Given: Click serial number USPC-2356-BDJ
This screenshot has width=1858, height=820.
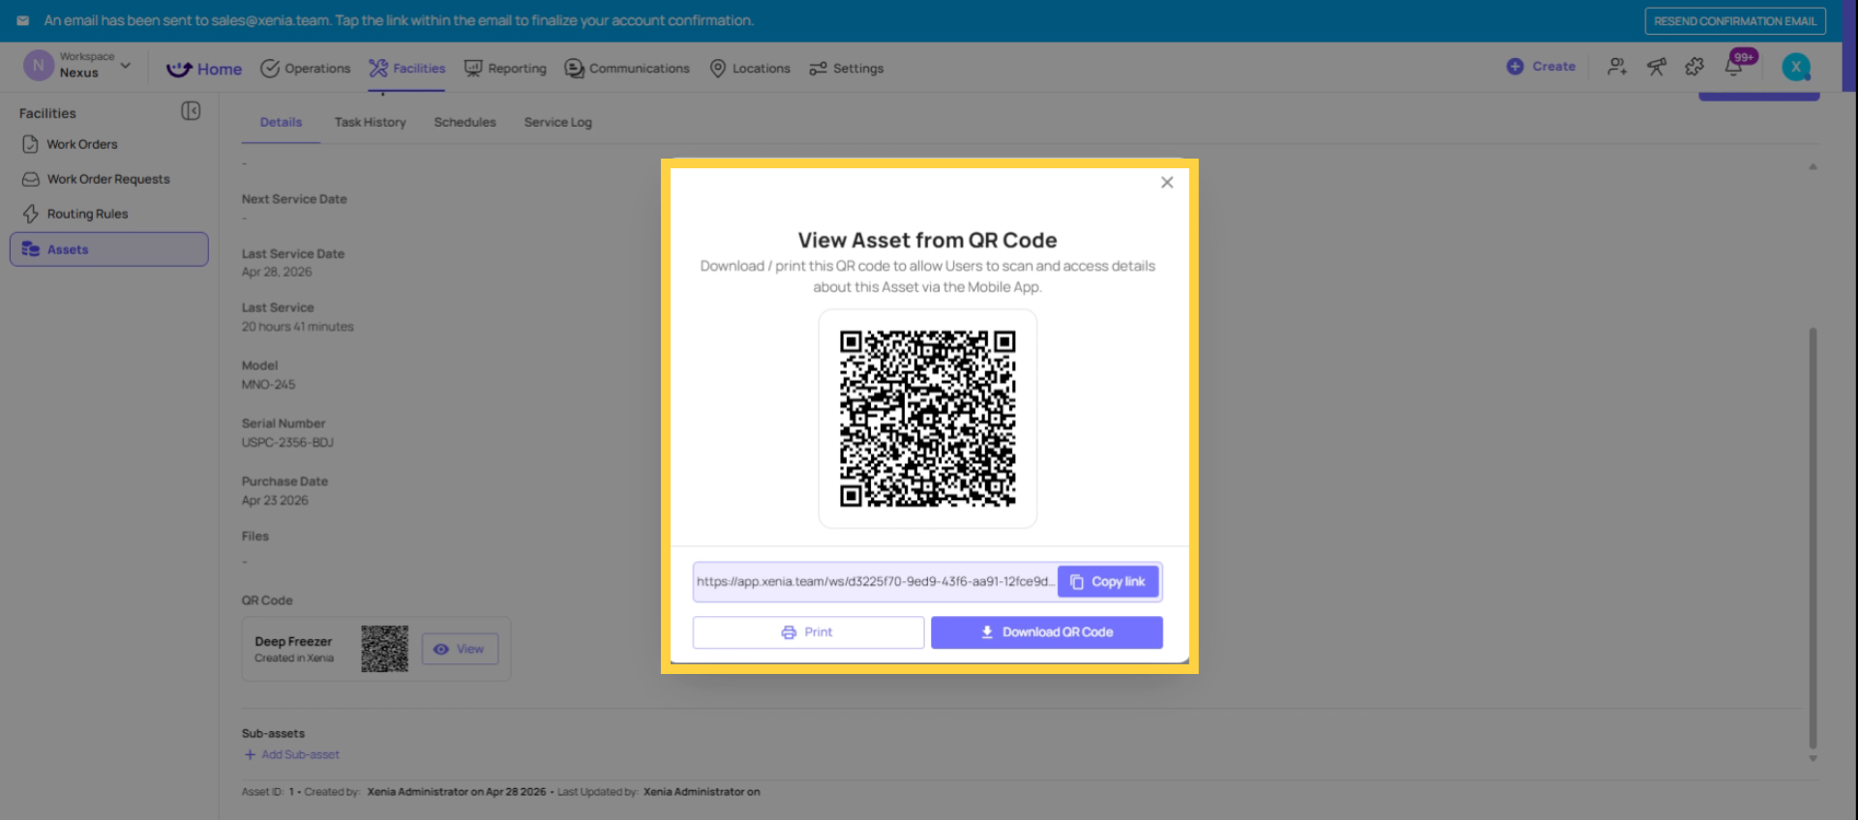Looking at the screenshot, I should point(287,443).
